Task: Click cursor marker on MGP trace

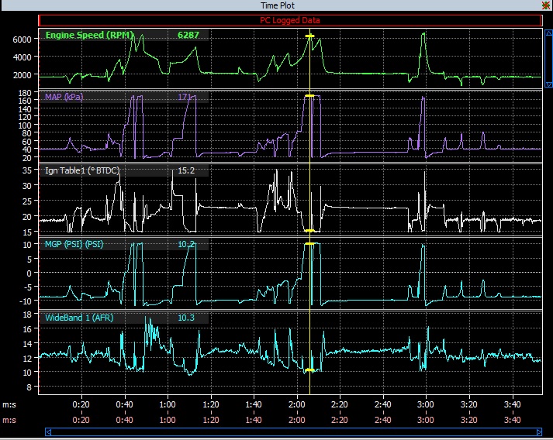Action: tap(309, 244)
